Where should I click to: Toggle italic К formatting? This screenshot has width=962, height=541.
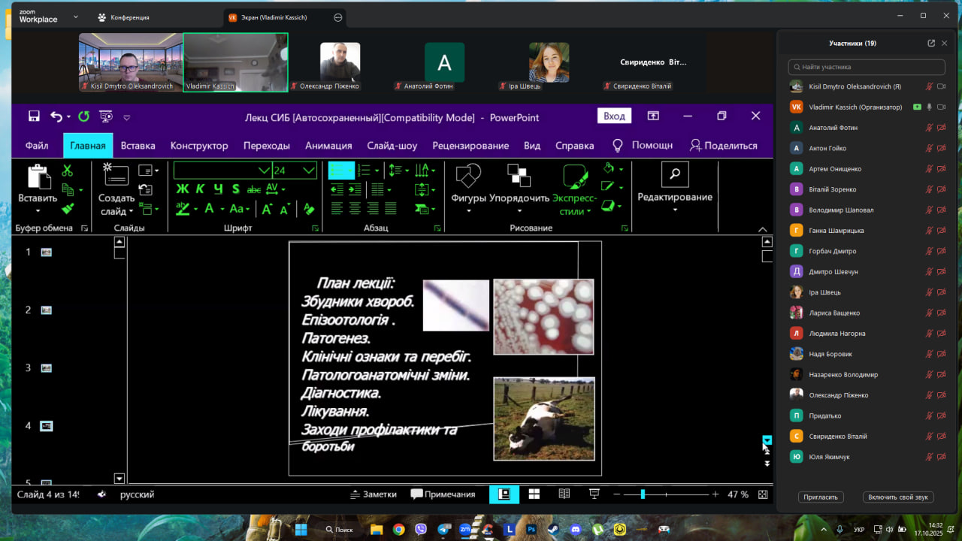tap(200, 189)
